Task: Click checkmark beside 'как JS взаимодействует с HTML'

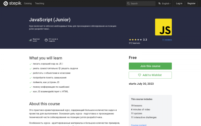Action: [x=30, y=92]
